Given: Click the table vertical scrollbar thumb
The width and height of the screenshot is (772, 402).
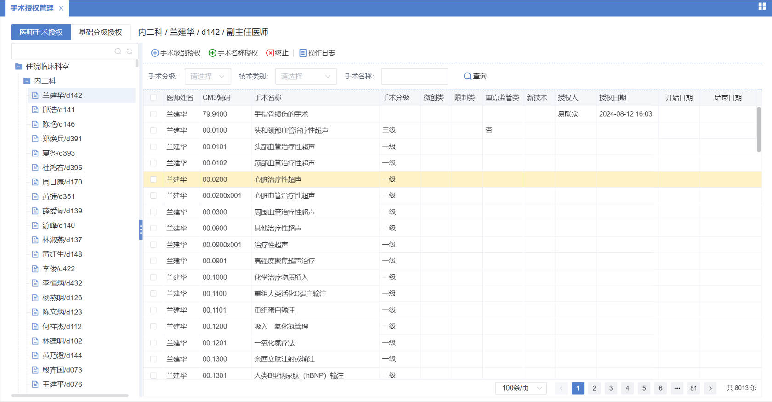Looking at the screenshot, I should pyautogui.click(x=759, y=129).
